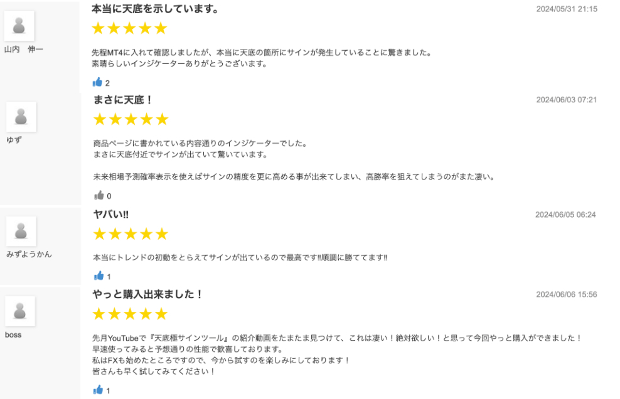The width and height of the screenshot is (620, 399).
Task: Click star rating on ゆず's review
Action: point(131,119)
